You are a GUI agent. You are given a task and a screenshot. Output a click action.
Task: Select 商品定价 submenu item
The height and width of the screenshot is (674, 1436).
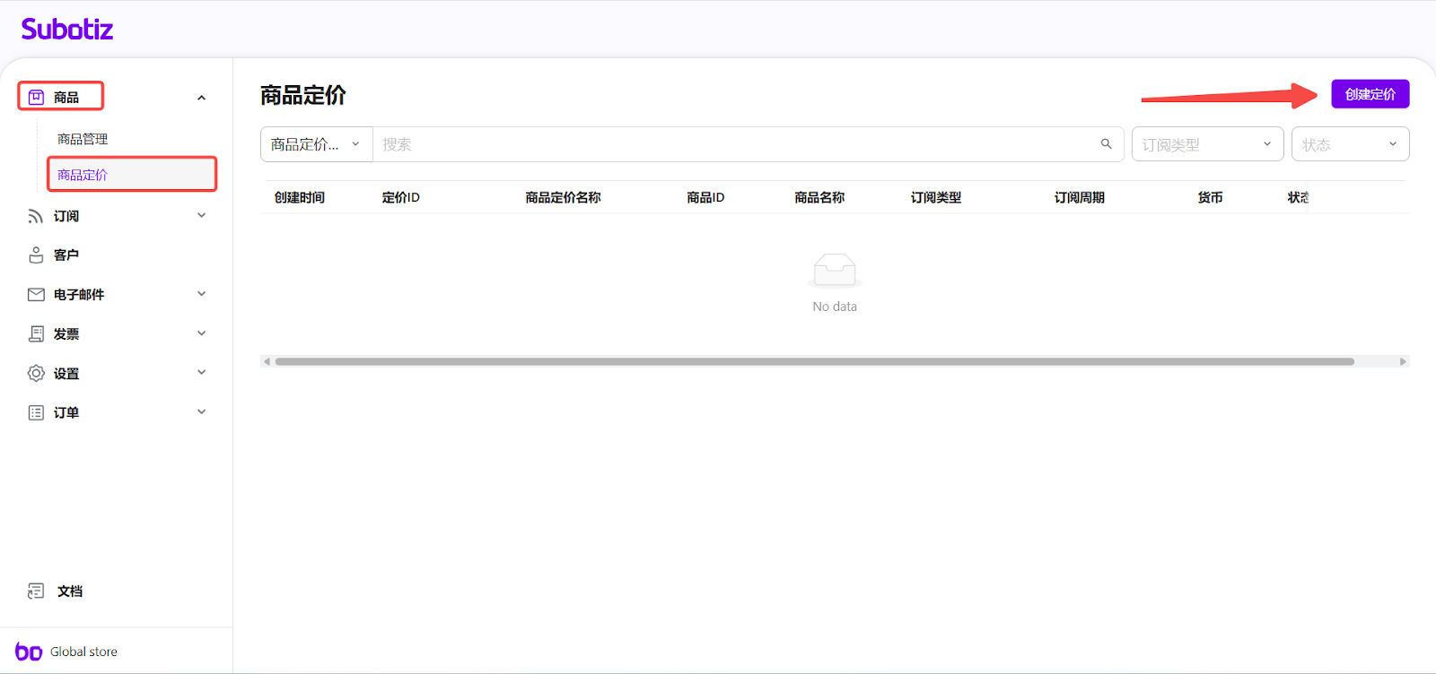point(83,175)
